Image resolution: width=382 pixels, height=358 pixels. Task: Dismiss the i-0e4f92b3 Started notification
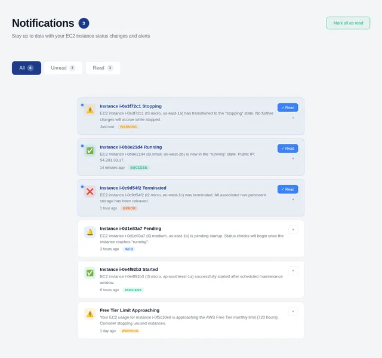point(293,270)
